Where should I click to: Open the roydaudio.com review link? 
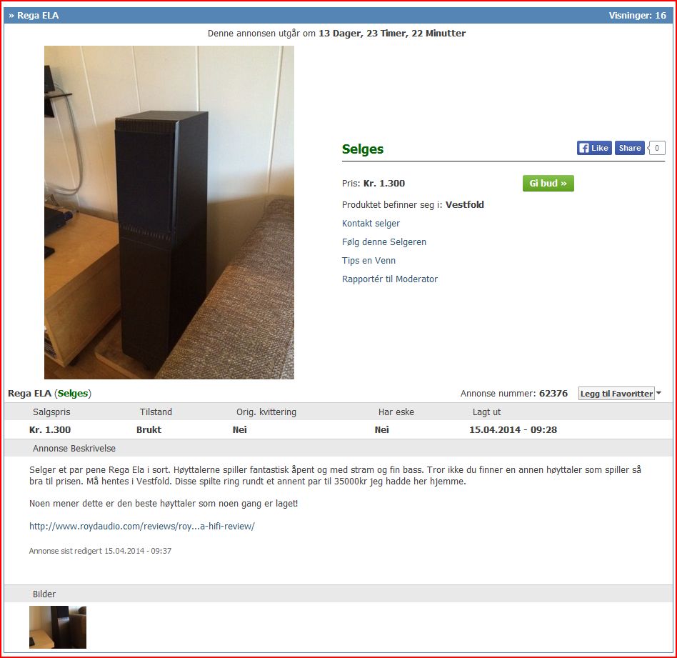(x=142, y=527)
